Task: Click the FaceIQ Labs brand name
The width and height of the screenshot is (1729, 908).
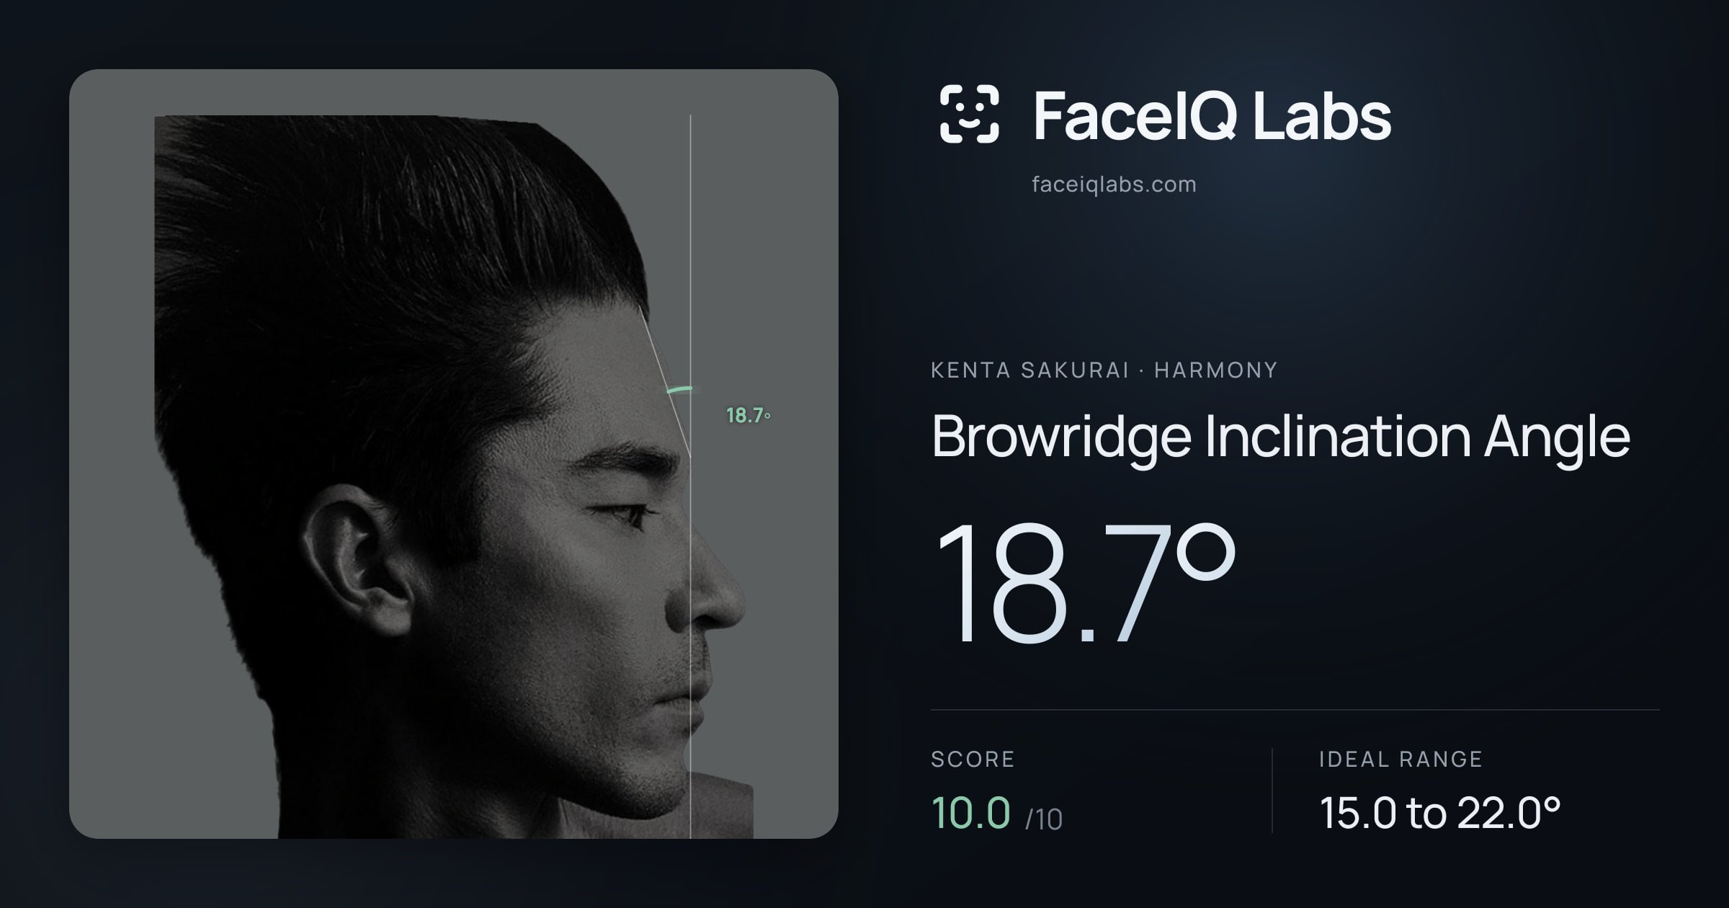Action: point(1212,115)
